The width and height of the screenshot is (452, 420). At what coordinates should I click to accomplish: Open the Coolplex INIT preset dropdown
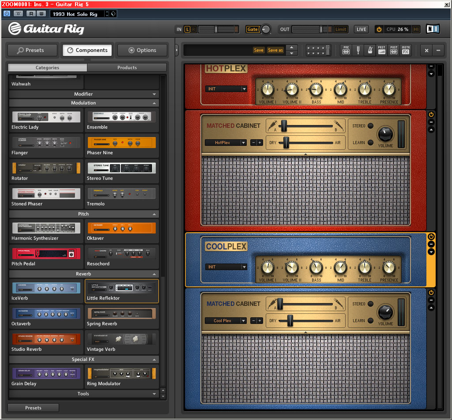pos(226,267)
